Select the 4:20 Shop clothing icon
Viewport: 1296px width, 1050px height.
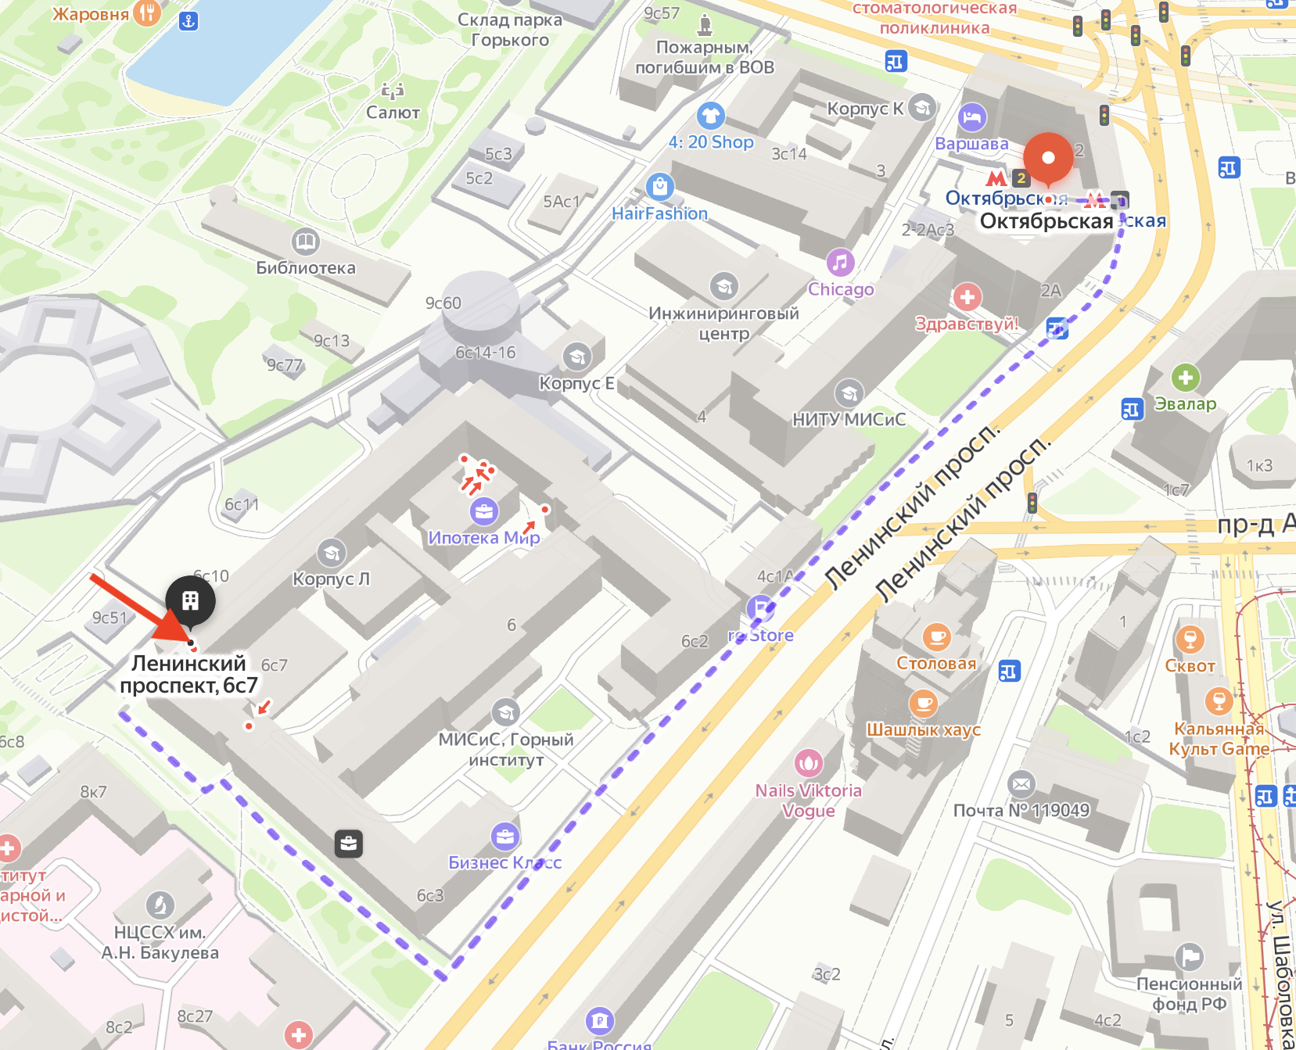point(710,116)
